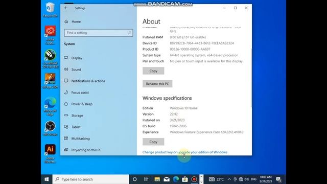Image resolution: width=327 pixels, height=184 pixels.
Task: Open Change product key or upgrade link
Action: [185, 152]
